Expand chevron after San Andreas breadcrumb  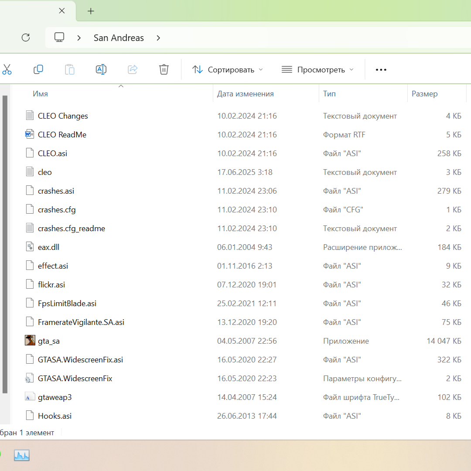pyautogui.click(x=158, y=38)
